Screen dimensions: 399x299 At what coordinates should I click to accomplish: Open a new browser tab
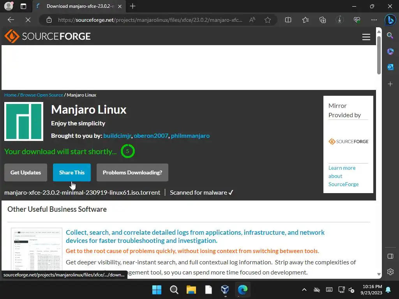(132, 6)
